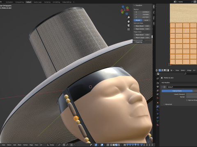This screenshot has width=197, height=147.
Task: Open the Object Constraints tab icon
Action: [x=158, y=118]
